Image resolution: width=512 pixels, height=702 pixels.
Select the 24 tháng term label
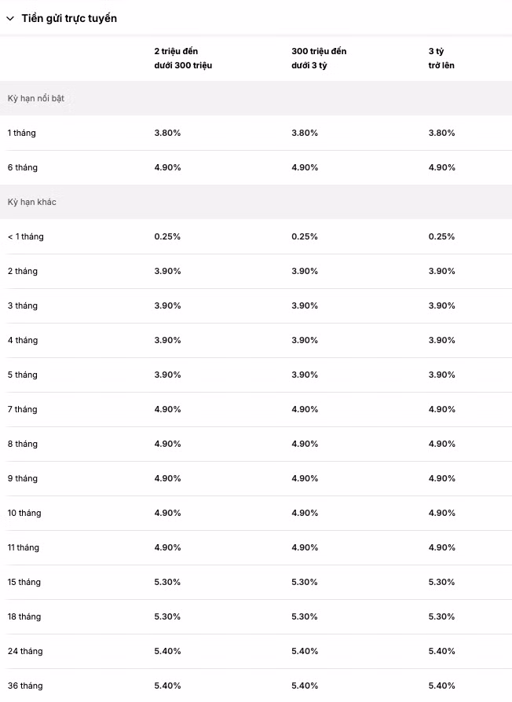pyautogui.click(x=25, y=651)
